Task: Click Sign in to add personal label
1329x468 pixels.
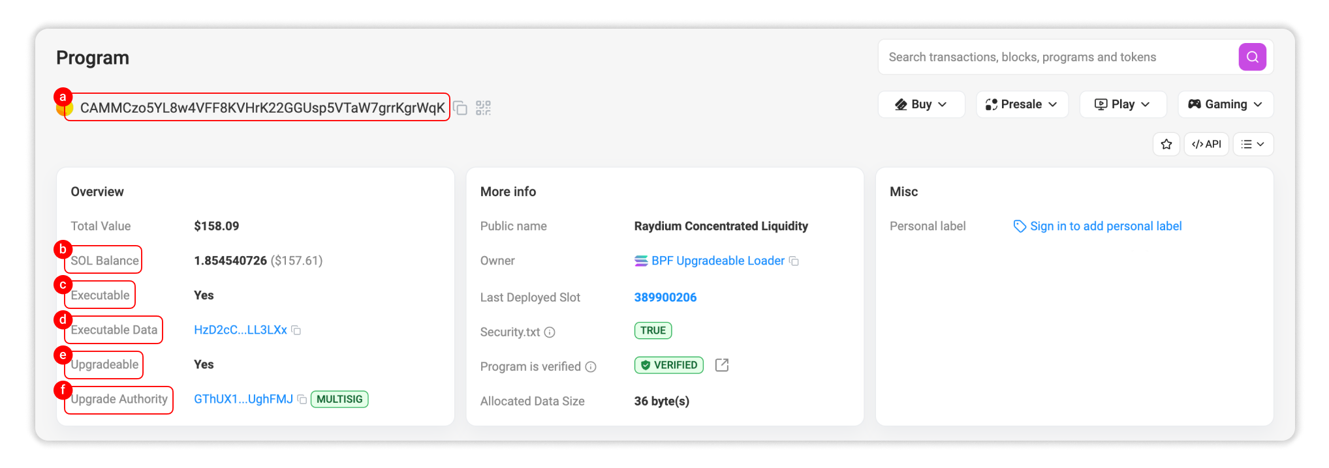Action: click(x=1105, y=226)
